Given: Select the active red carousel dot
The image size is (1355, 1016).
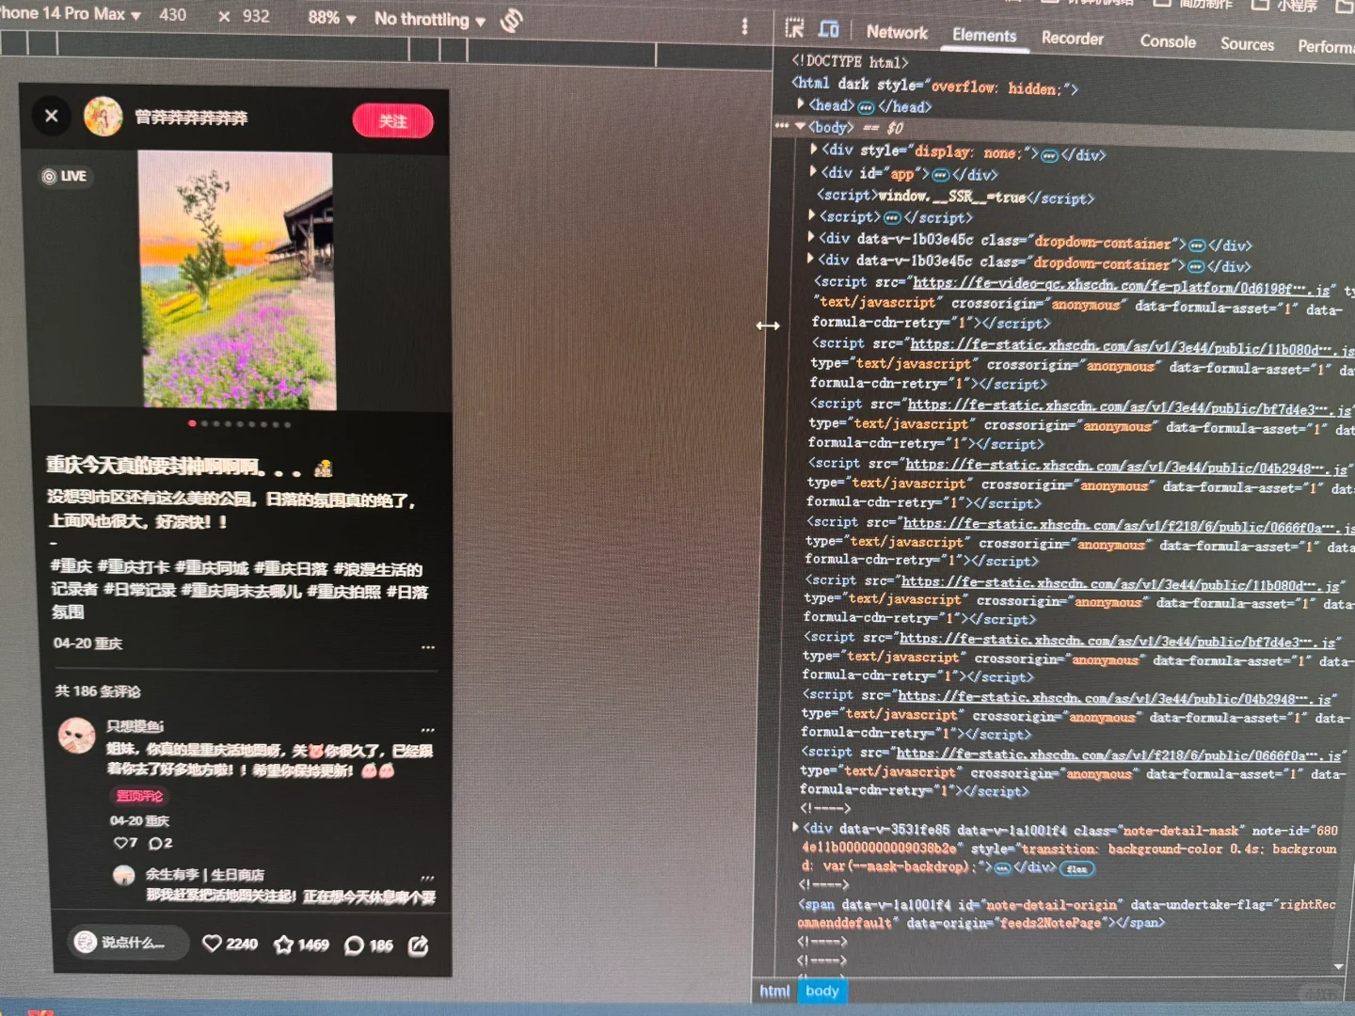Looking at the screenshot, I should coord(193,423).
